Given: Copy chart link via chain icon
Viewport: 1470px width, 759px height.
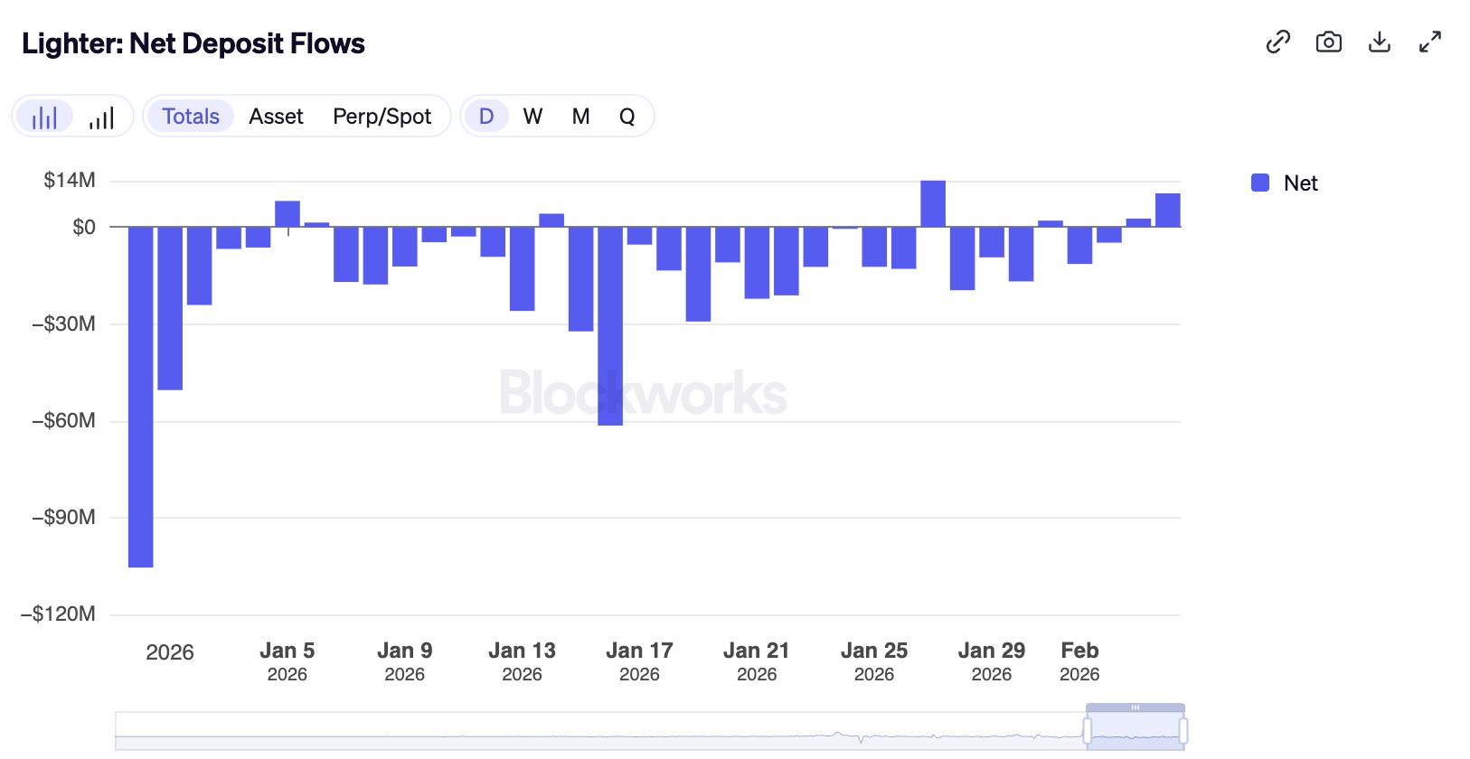Looking at the screenshot, I should point(1277,42).
